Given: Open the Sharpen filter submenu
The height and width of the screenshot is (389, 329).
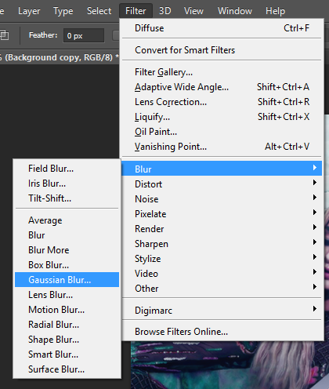Looking at the screenshot, I should point(222,244).
